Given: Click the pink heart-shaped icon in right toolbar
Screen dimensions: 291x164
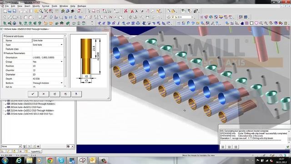Looking at the screenshot, I should (x=256, y=23).
